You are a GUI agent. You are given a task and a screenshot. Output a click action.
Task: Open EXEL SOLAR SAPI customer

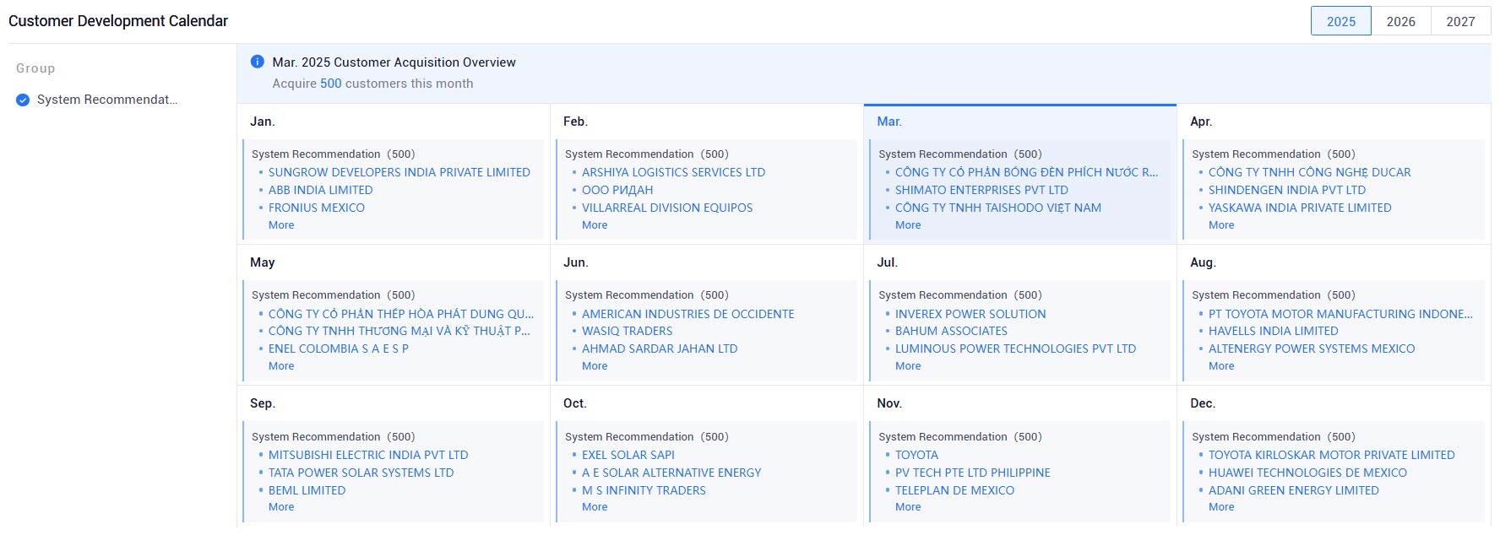628,455
